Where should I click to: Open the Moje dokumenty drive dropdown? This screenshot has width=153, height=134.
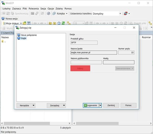(21, 23)
